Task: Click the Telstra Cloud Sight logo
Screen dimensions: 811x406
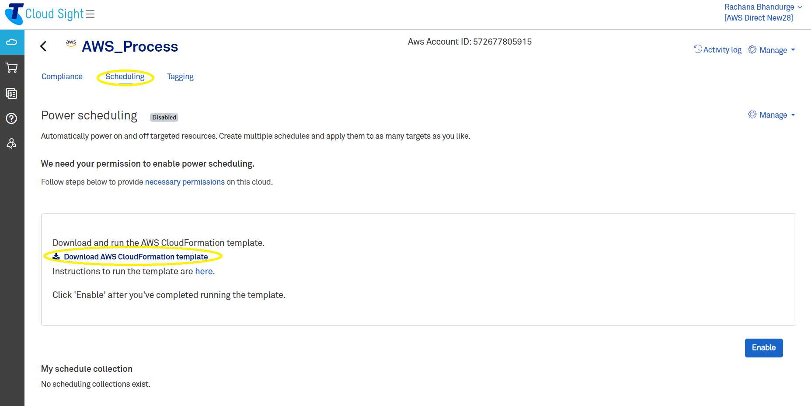Action: pyautogui.click(x=14, y=14)
